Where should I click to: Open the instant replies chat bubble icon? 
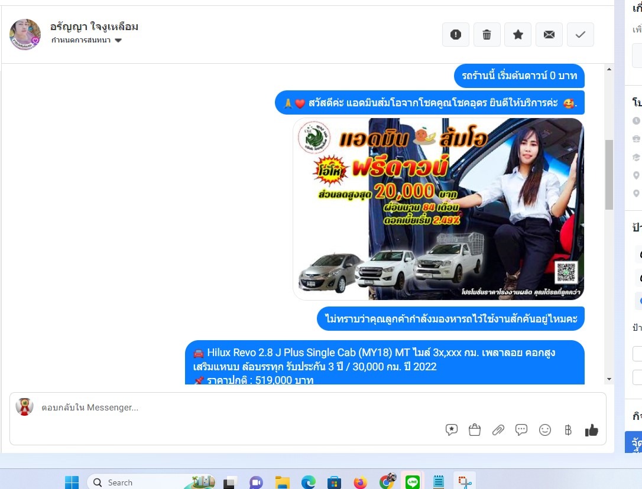point(521,430)
